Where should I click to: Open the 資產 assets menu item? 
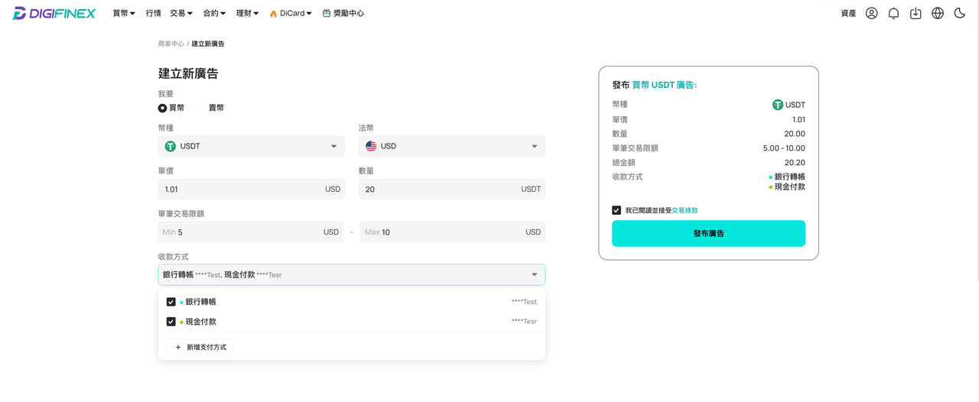[848, 13]
